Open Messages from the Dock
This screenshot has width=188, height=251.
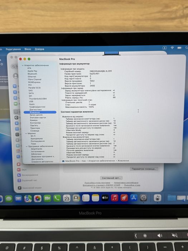pos(9,199)
